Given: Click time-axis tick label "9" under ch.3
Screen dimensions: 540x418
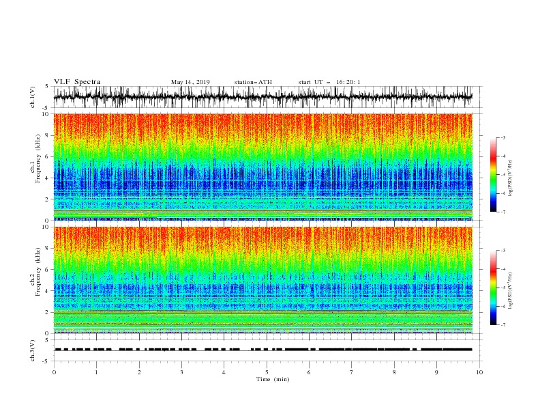Looking at the screenshot, I should [x=436, y=372].
